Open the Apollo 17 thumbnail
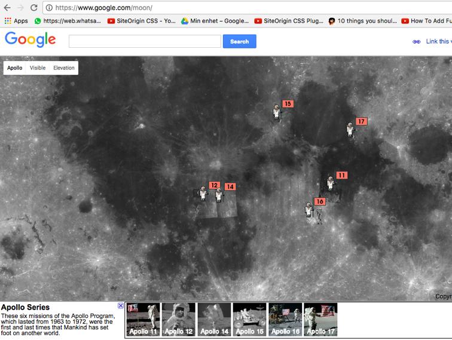The height and width of the screenshot is (340, 452). 320,320
